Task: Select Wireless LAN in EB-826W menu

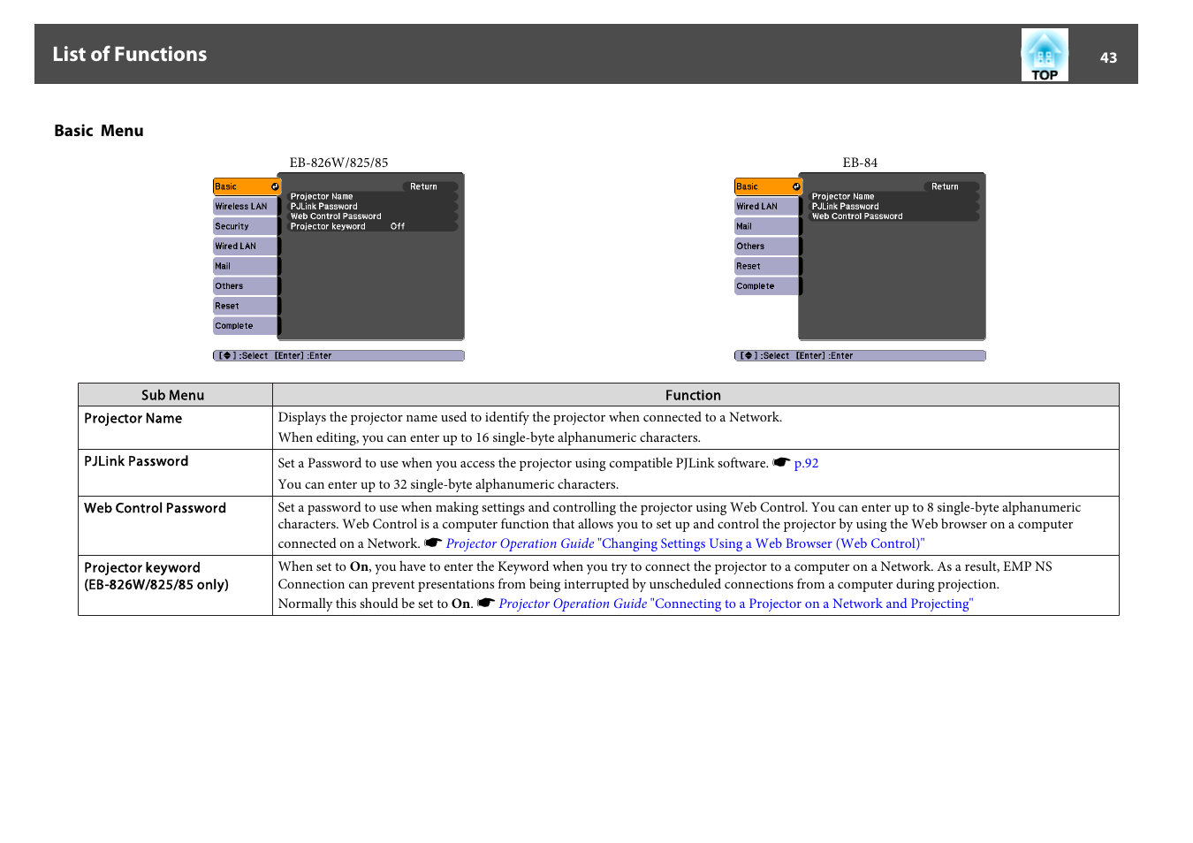Action: (247, 207)
